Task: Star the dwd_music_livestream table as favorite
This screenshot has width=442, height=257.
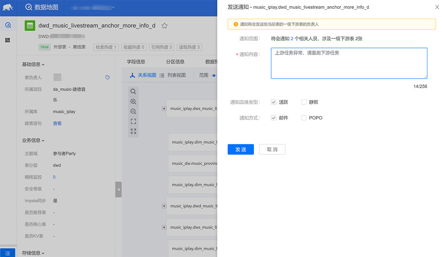Action: pyautogui.click(x=164, y=25)
